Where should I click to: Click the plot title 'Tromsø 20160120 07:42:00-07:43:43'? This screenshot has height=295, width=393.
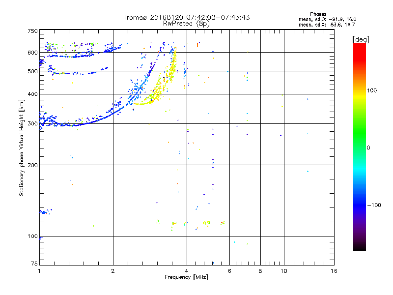pos(186,17)
